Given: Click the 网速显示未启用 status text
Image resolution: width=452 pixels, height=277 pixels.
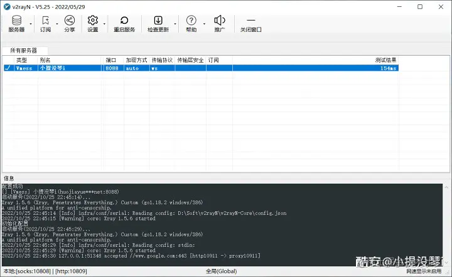Looking at the screenshot, I should tap(424, 271).
